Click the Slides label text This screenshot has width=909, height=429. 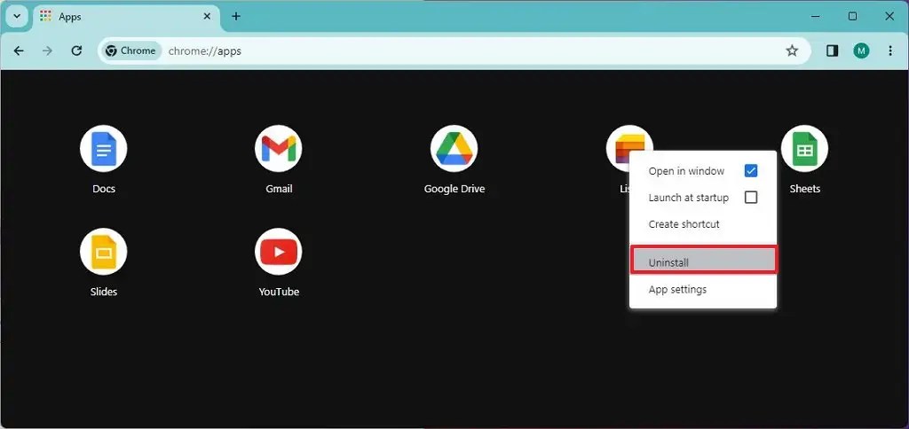tap(103, 292)
